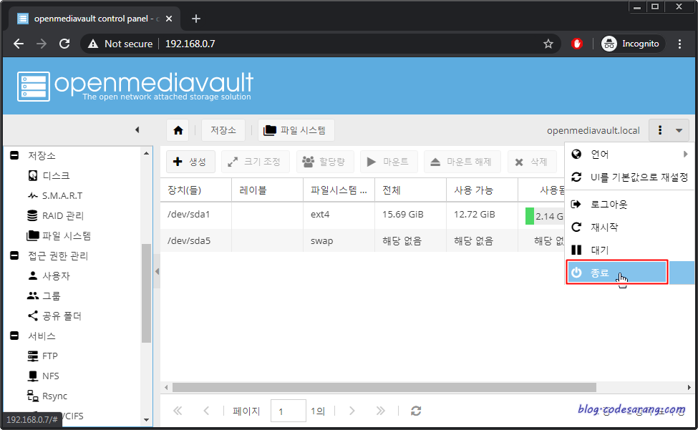The height and width of the screenshot is (430, 698).
Task: Sort by 전체 column header
Action: [410, 190]
